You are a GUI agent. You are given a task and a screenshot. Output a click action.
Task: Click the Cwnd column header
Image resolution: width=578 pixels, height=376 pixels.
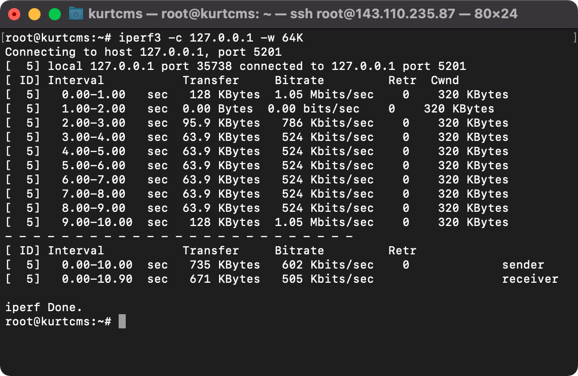point(444,80)
